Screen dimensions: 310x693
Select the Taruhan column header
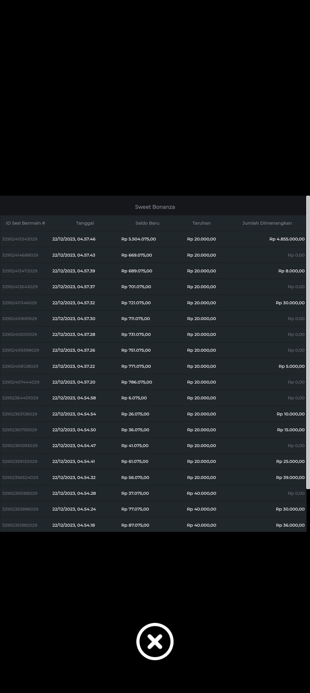pyautogui.click(x=201, y=223)
